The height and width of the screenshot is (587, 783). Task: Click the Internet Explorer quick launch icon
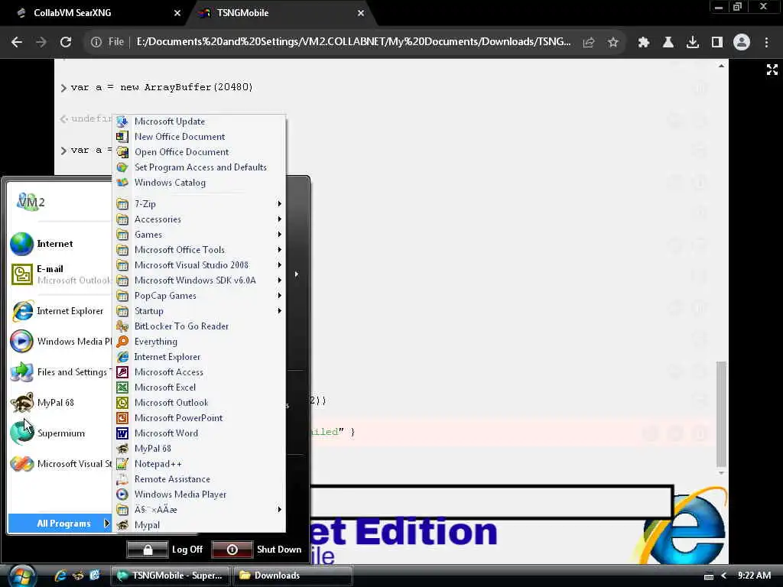(60, 576)
